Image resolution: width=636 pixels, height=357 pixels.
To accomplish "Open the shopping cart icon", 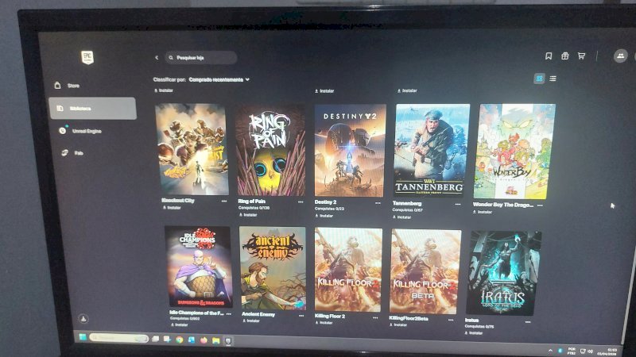I will (x=581, y=56).
